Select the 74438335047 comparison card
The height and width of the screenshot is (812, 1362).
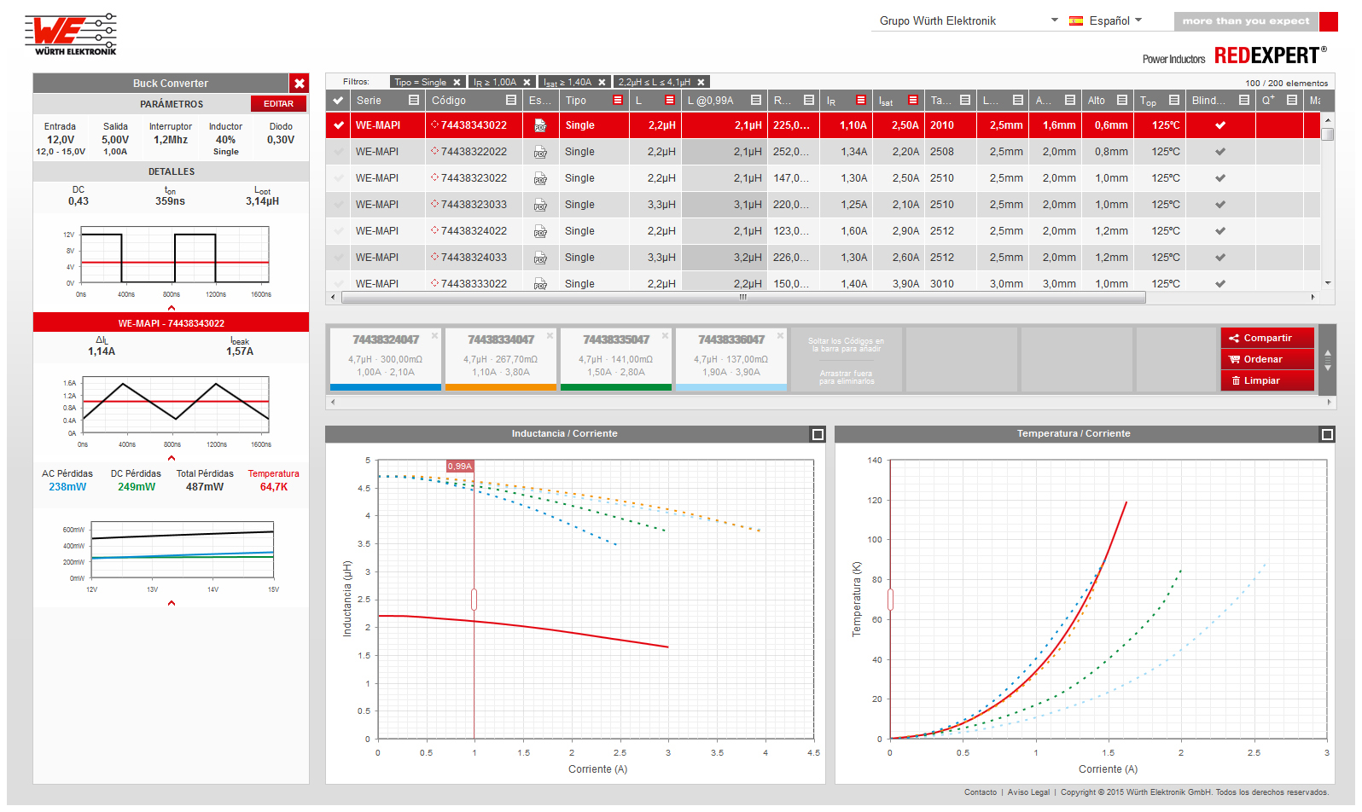coord(616,359)
